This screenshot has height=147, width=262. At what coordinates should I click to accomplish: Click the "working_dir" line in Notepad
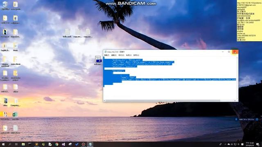click(127, 60)
